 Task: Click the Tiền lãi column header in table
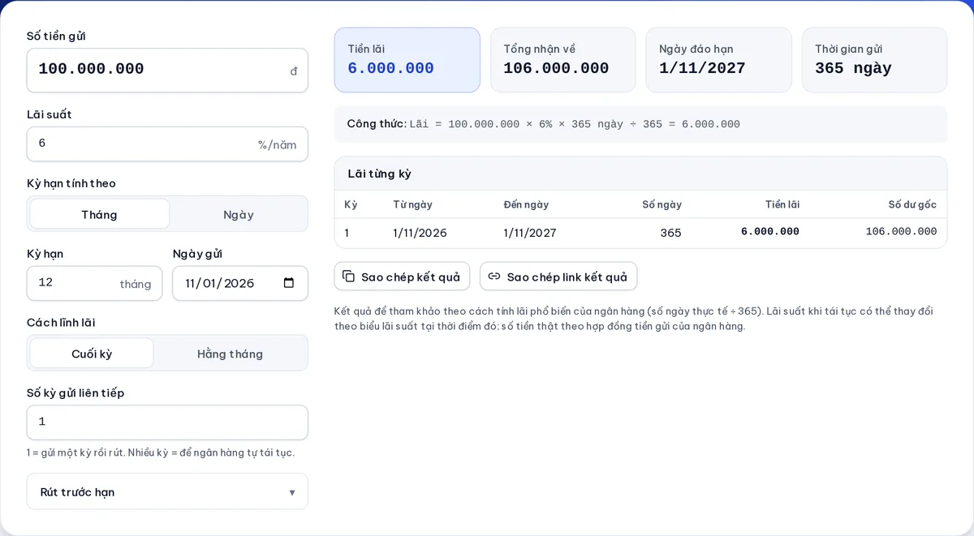tap(782, 204)
